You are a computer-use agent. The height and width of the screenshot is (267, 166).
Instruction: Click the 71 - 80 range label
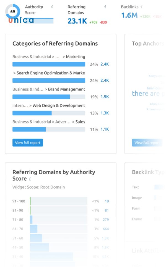coord(18,220)
